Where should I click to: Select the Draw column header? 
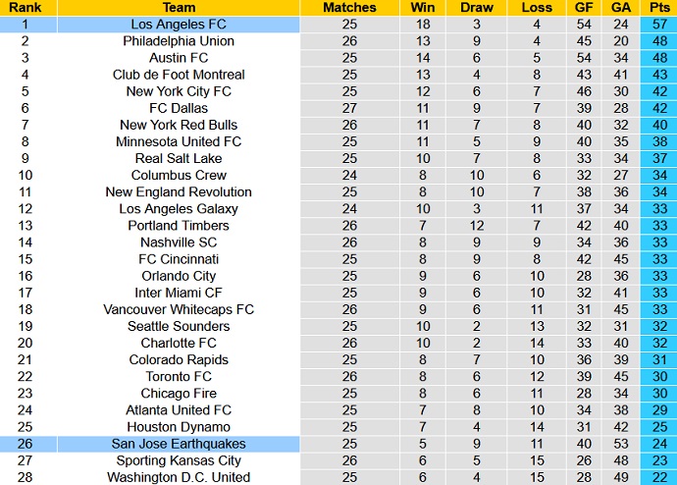(x=476, y=8)
